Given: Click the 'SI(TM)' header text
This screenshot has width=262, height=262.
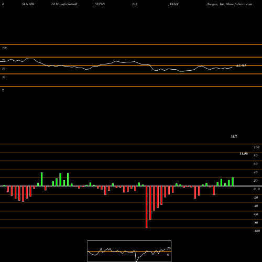Looking at the screenshot, I should pyautogui.click(x=100, y=4).
